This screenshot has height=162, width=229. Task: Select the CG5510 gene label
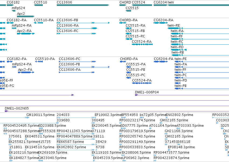tap(40, 2)
